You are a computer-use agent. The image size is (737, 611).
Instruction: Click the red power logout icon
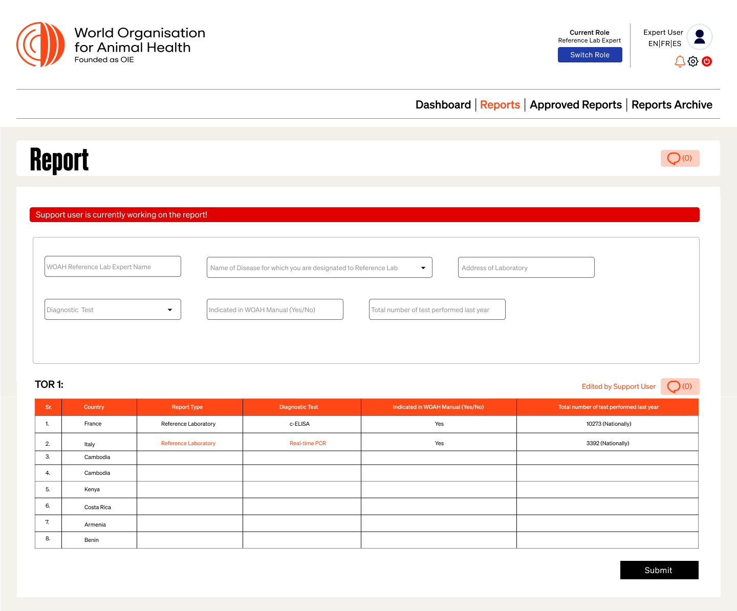707,61
